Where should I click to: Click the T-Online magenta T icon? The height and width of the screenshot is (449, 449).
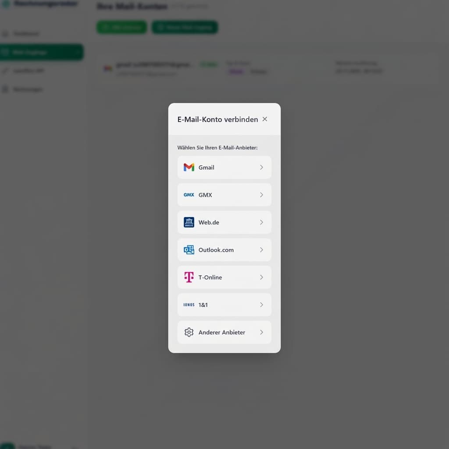click(x=189, y=277)
